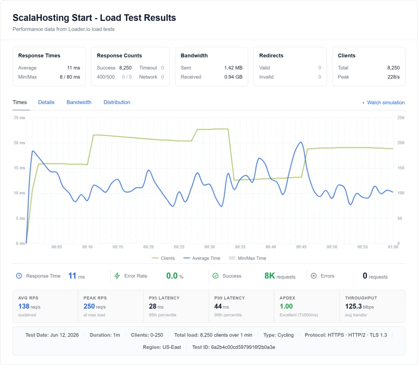Viewport: 418px width, 365px height.
Task: Click the Sent value 1.42 MB
Action: 233,68
